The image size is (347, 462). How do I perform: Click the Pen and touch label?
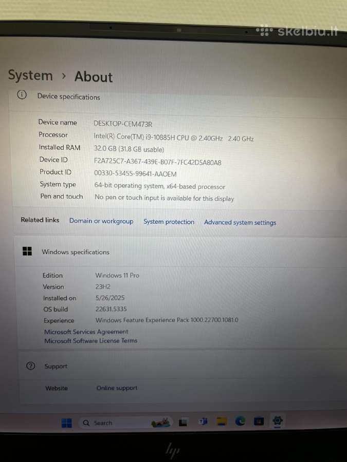coord(62,196)
